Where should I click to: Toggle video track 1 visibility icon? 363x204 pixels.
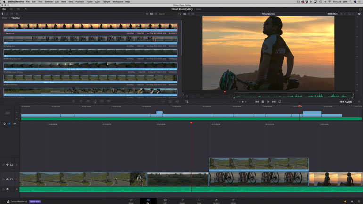click(12, 179)
